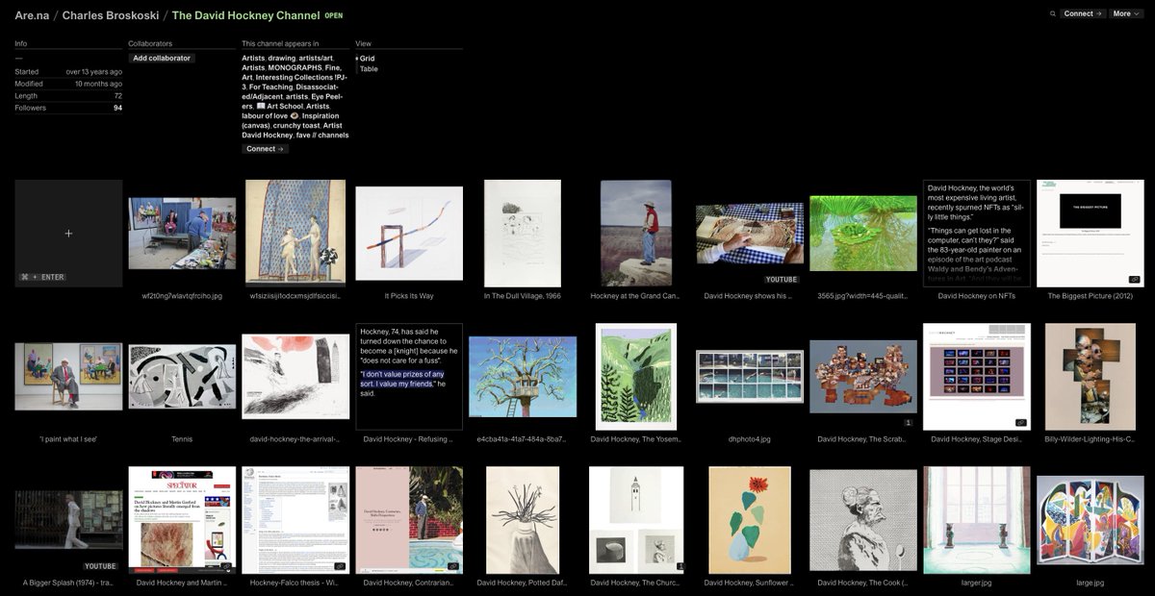Open the Yosemite iPad drawing block

[636, 376]
